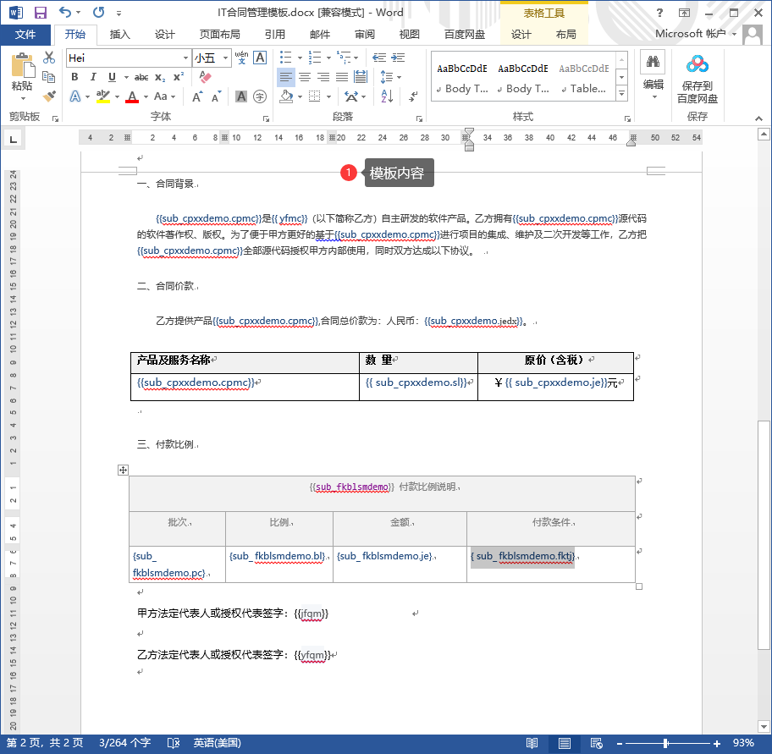Switch to the 审阅 ribbon tab
The height and width of the screenshot is (754, 772).
point(365,35)
